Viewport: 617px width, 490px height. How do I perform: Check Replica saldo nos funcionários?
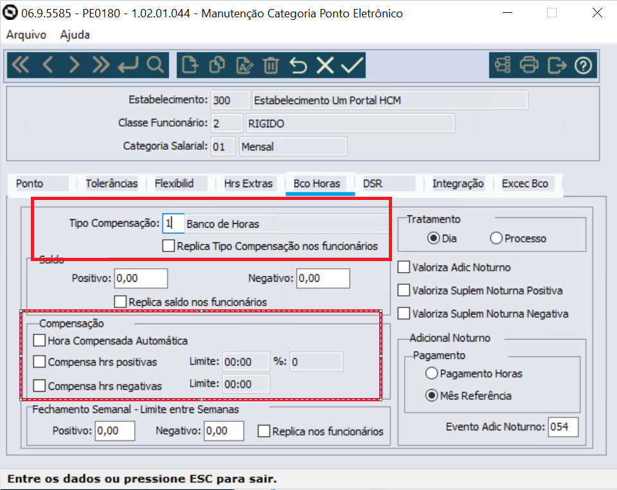pos(120,302)
